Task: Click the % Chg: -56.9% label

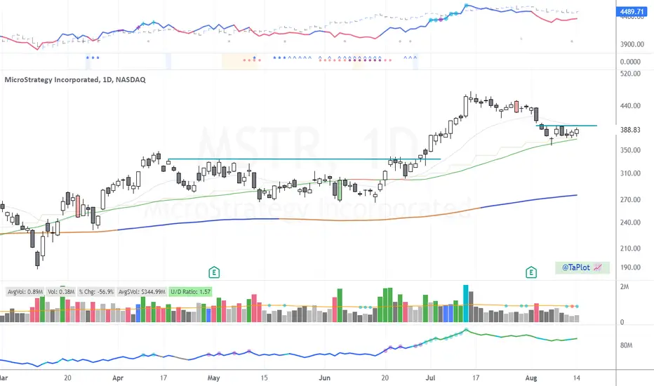Action: (96, 292)
